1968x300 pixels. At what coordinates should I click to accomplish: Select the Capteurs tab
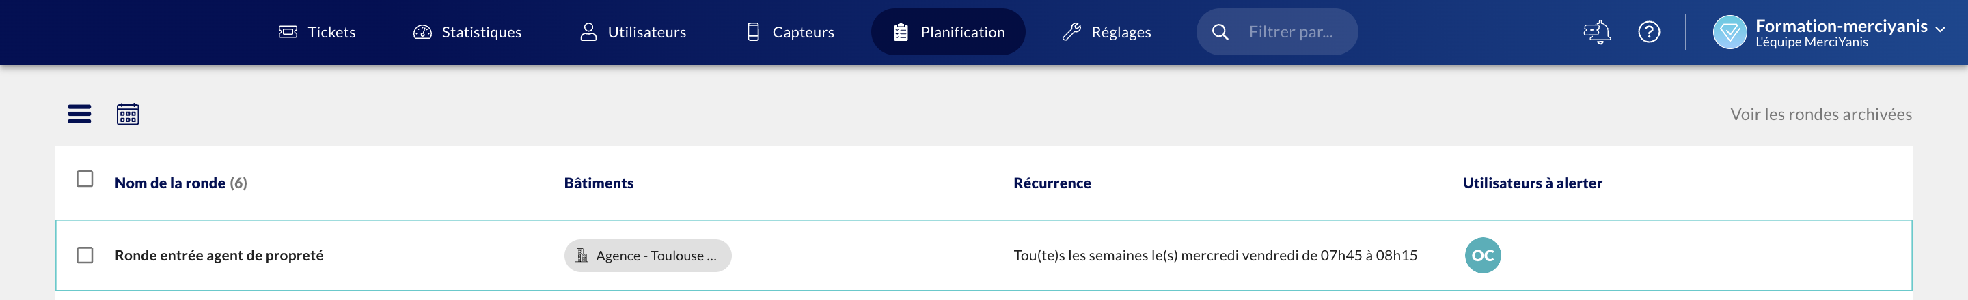tap(790, 32)
